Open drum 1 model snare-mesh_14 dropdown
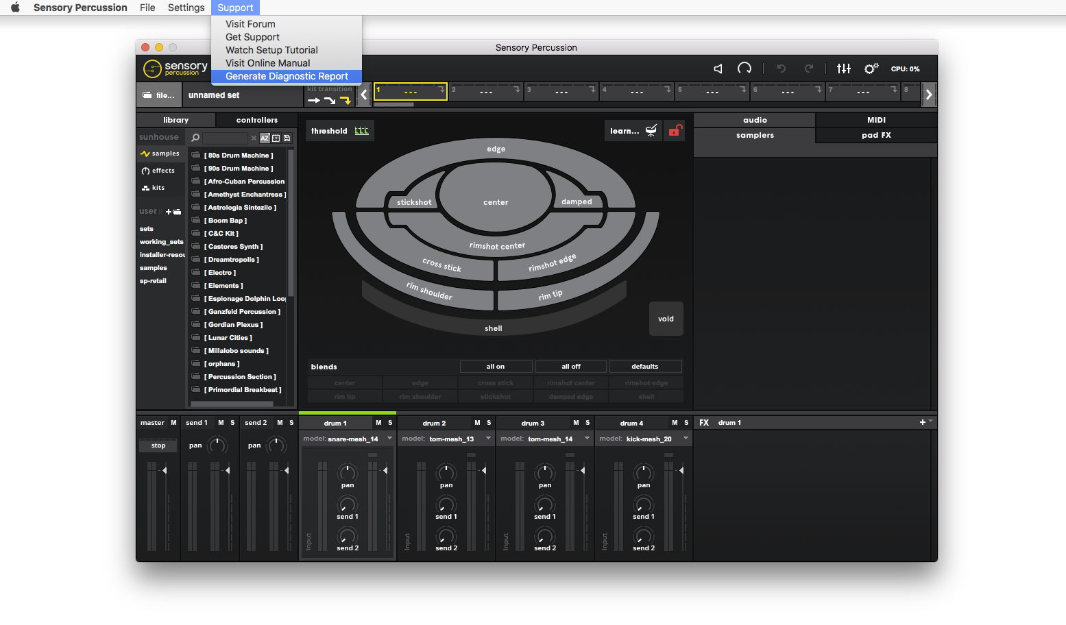Screen dimensions: 1066x625 pyautogui.click(x=389, y=439)
